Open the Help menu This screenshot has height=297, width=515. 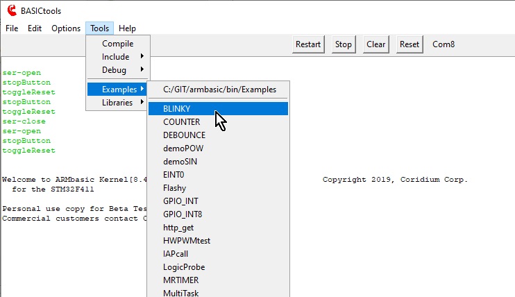127,28
